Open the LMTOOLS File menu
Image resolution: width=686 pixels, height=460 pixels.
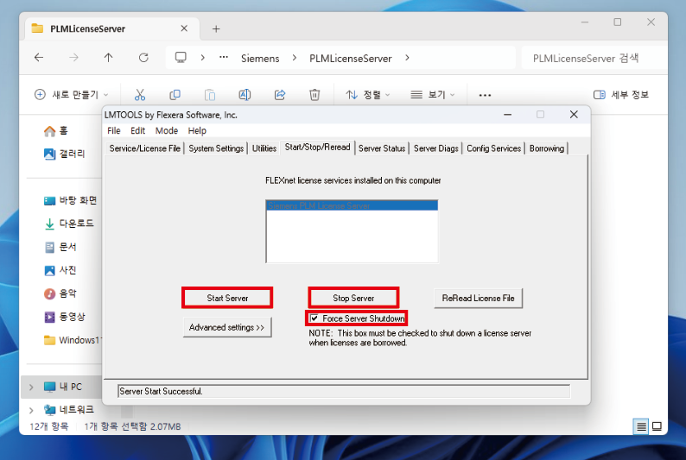[114, 130]
